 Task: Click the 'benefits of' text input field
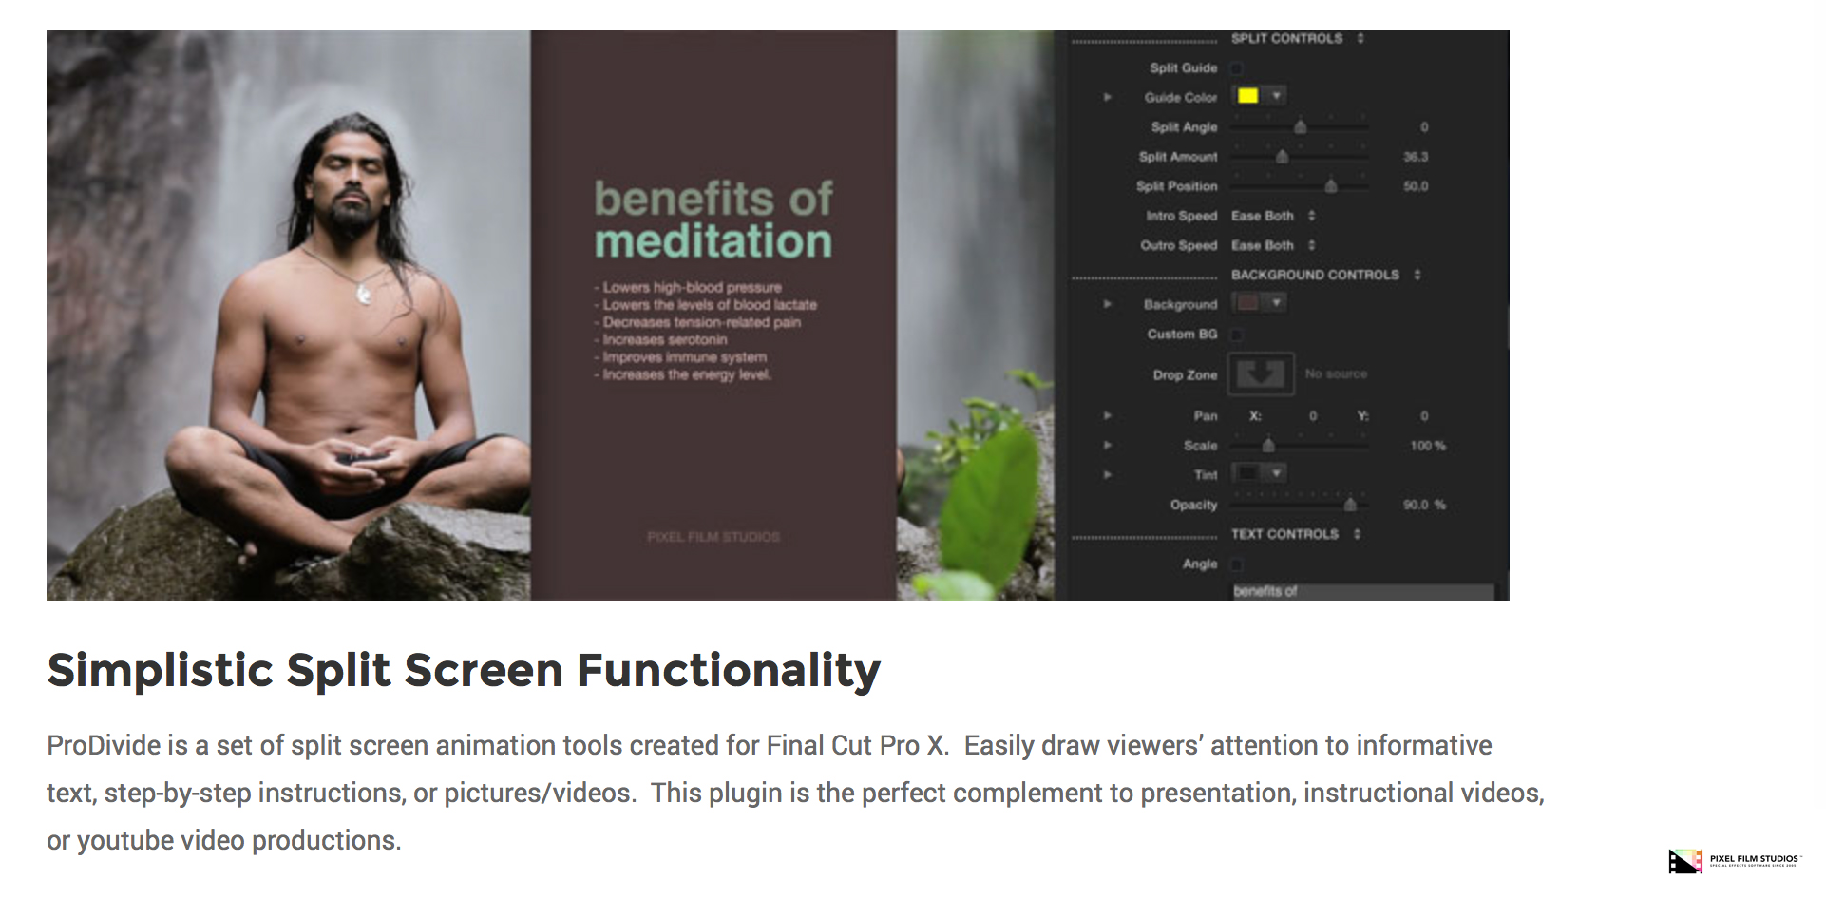(1363, 591)
